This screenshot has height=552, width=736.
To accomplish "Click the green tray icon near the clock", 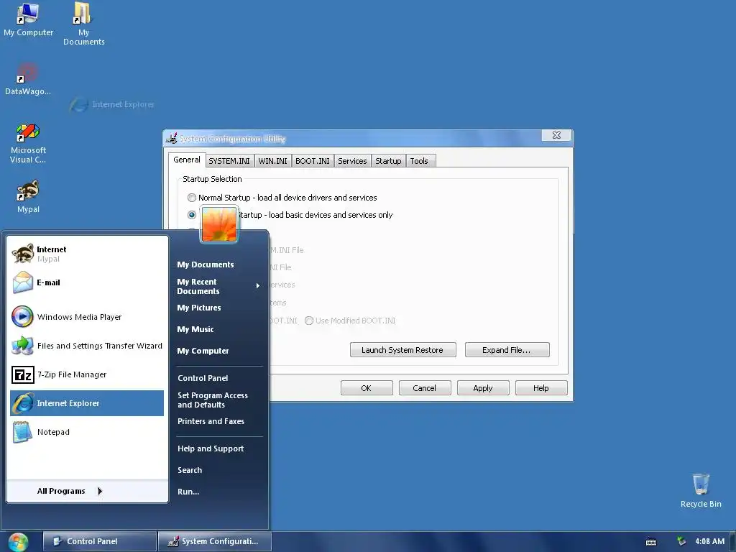I will tap(681, 541).
